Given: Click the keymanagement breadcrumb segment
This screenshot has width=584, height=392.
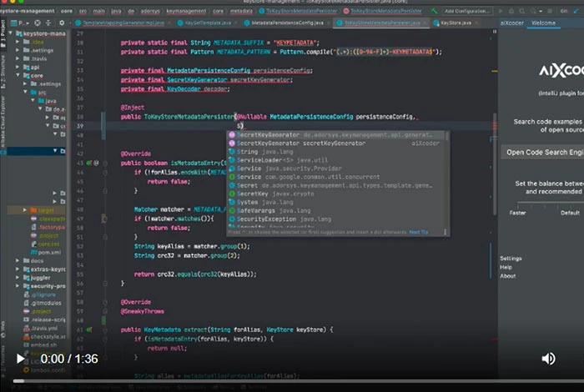Looking at the screenshot, I should coord(186,11).
